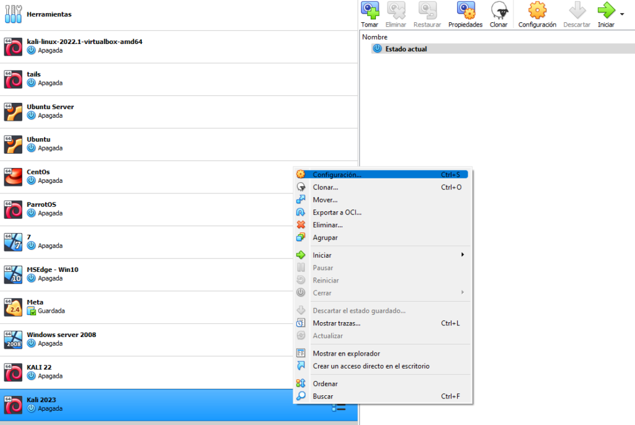Click Reiniciar in the context menu

pos(381,280)
